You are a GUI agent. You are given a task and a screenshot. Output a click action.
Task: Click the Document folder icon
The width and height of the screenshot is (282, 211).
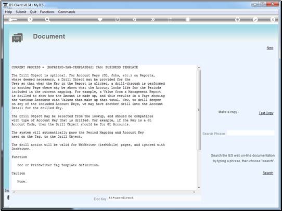click(17, 38)
